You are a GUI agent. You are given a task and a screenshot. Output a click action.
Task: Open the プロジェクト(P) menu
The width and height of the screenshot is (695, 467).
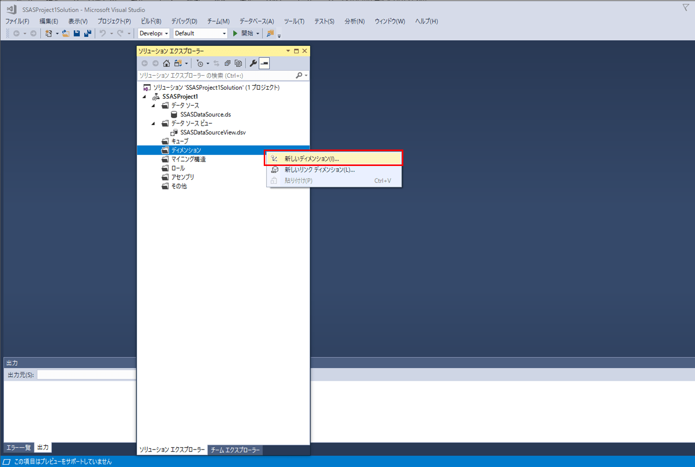114,21
